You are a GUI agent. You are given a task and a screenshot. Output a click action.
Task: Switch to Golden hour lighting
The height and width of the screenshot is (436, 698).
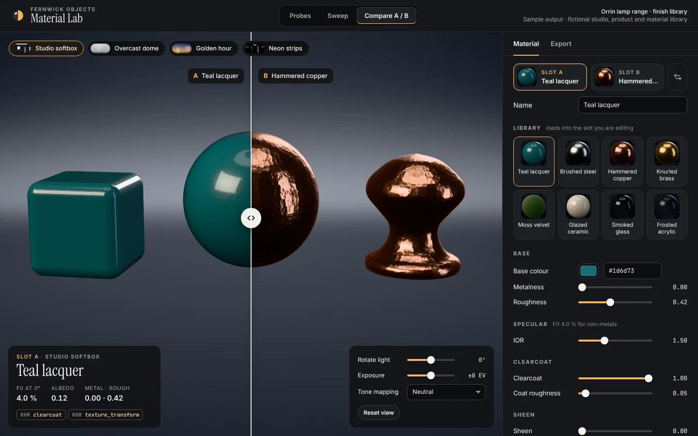(x=204, y=48)
